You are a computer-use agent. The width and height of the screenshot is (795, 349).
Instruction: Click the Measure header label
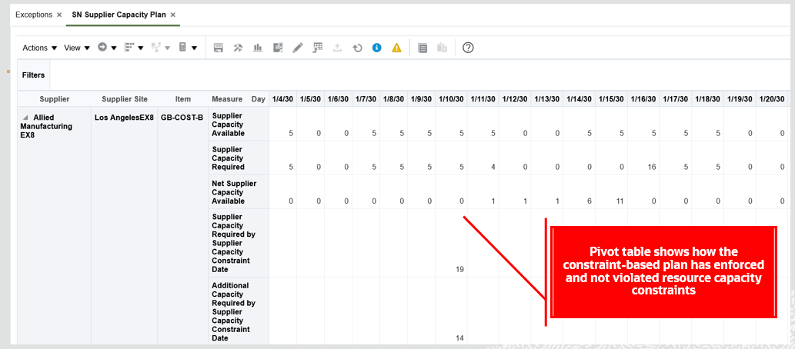coord(227,98)
